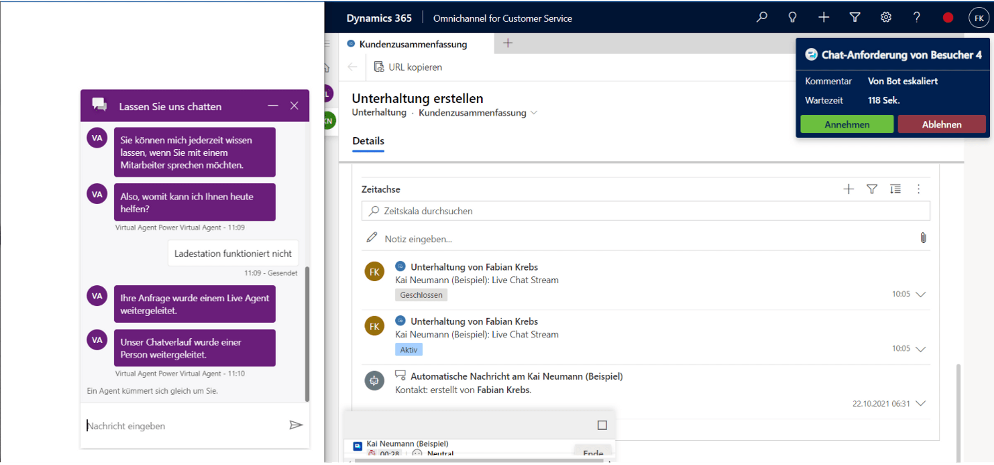The image size is (994, 465).
Task: Open more timeline commands via ellipsis icon
Action: pos(918,189)
